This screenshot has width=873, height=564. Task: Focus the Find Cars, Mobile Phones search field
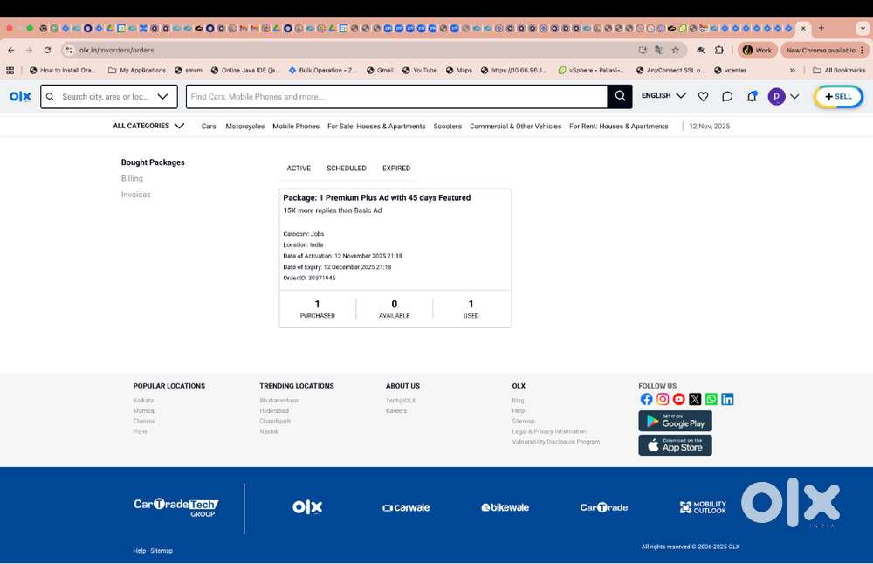click(x=396, y=97)
